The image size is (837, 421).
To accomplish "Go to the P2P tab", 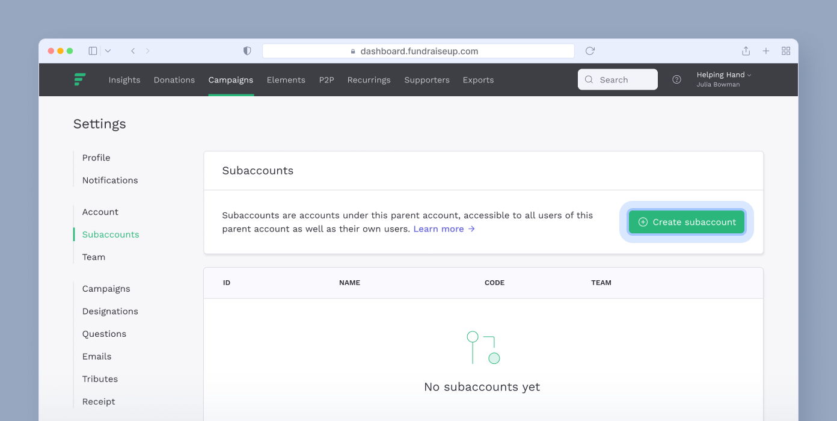I will [327, 80].
